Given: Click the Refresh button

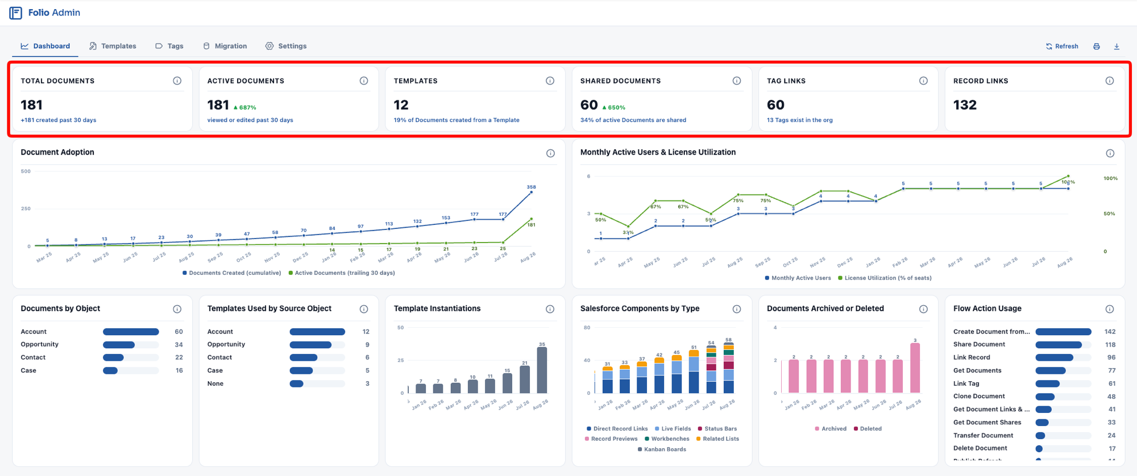Looking at the screenshot, I should tap(1062, 47).
